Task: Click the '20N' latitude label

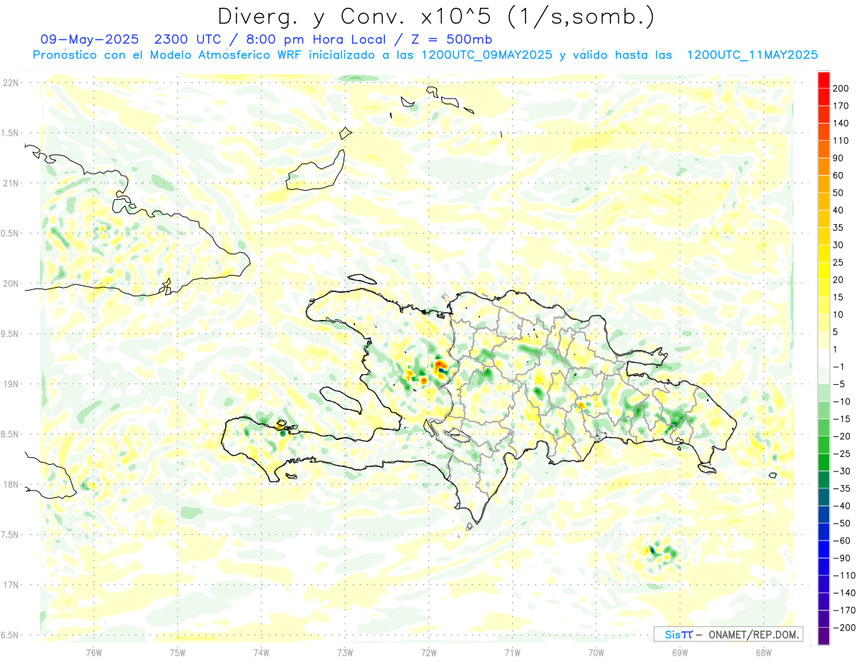Action: coord(11,284)
